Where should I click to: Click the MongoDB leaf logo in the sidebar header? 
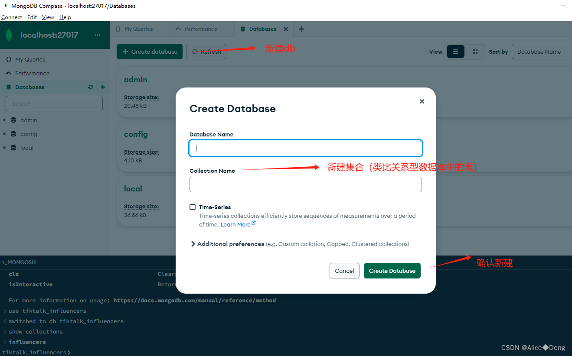pyautogui.click(x=9, y=35)
